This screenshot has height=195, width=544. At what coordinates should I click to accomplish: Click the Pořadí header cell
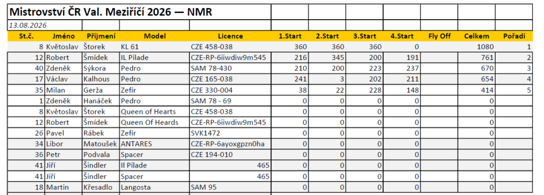(514, 36)
